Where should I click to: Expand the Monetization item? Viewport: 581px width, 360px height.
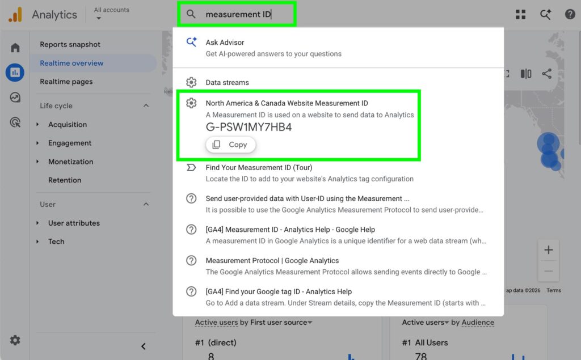(x=71, y=162)
